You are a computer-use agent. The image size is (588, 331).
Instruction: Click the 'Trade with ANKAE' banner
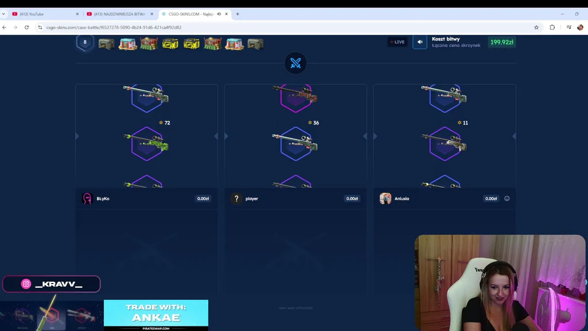[156, 315]
